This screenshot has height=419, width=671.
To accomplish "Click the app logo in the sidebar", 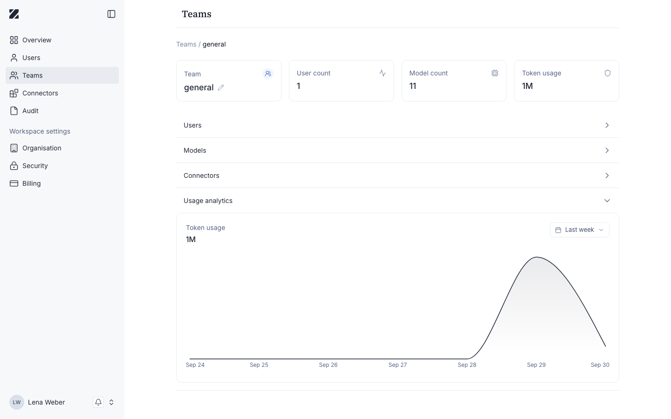I will (14, 14).
